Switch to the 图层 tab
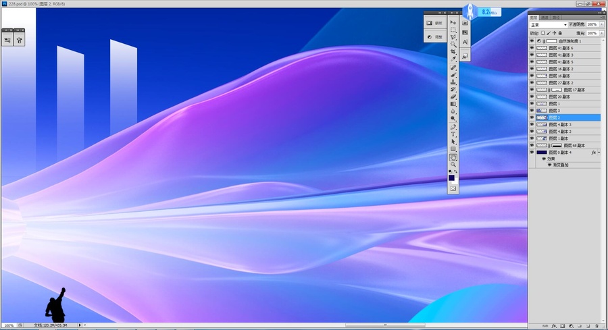 click(534, 18)
